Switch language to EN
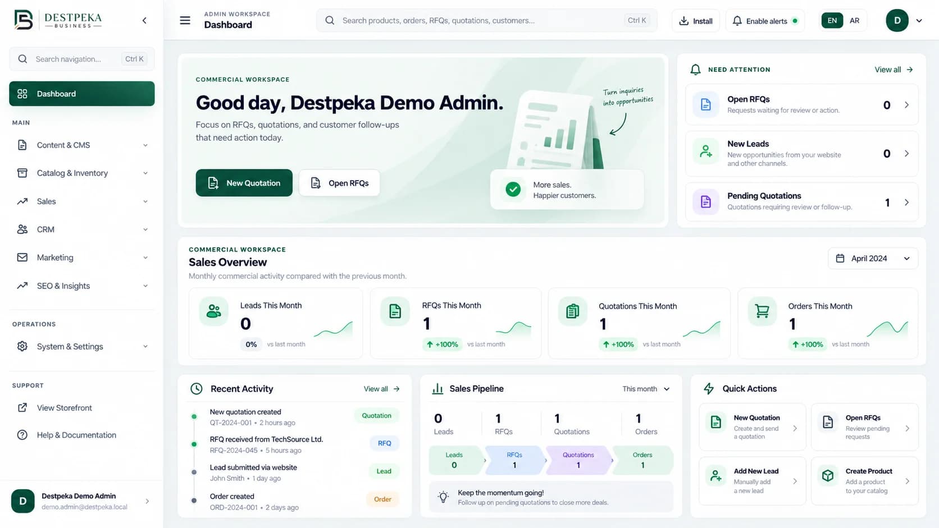The image size is (939, 528). [x=832, y=20]
